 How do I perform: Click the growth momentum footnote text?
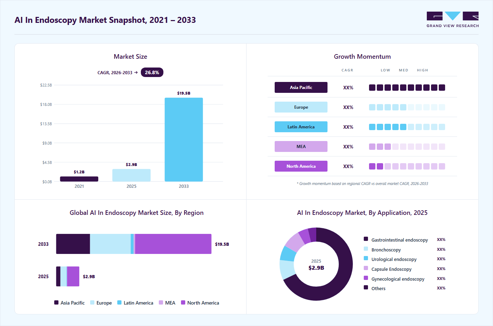pos(362,184)
